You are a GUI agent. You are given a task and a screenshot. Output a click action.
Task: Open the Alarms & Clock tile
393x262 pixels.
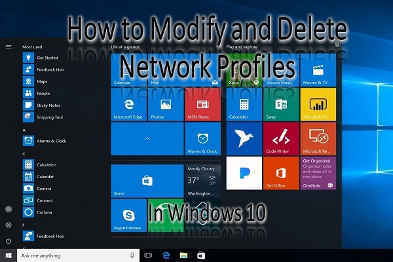pyautogui.click(x=203, y=139)
